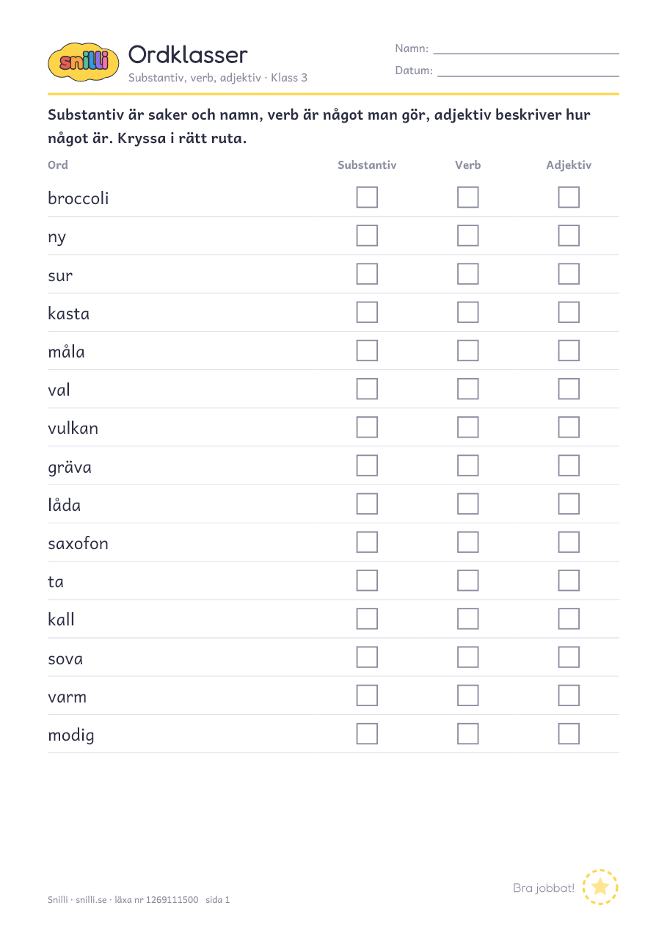Tick the Adjektiv box for ny

tap(569, 236)
